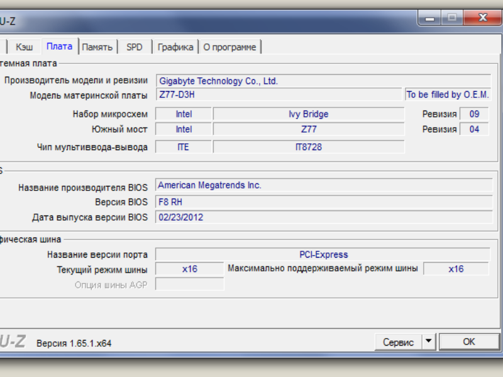Click the Z77 southbridge value
The image size is (503, 377).
coord(309,129)
